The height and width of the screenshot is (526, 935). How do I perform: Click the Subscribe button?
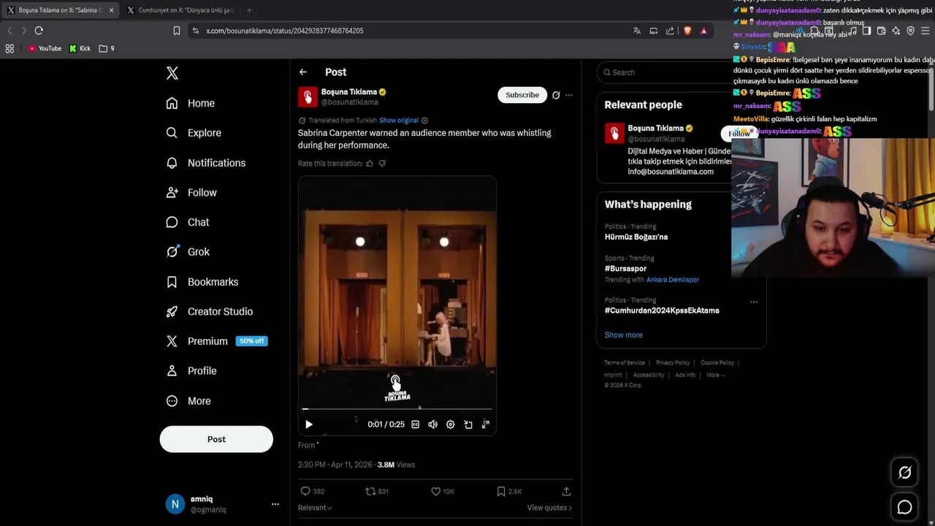tap(522, 95)
